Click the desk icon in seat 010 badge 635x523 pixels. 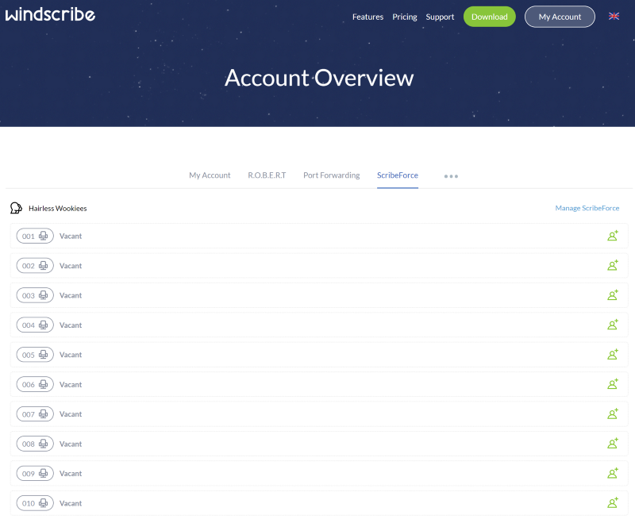(x=44, y=502)
